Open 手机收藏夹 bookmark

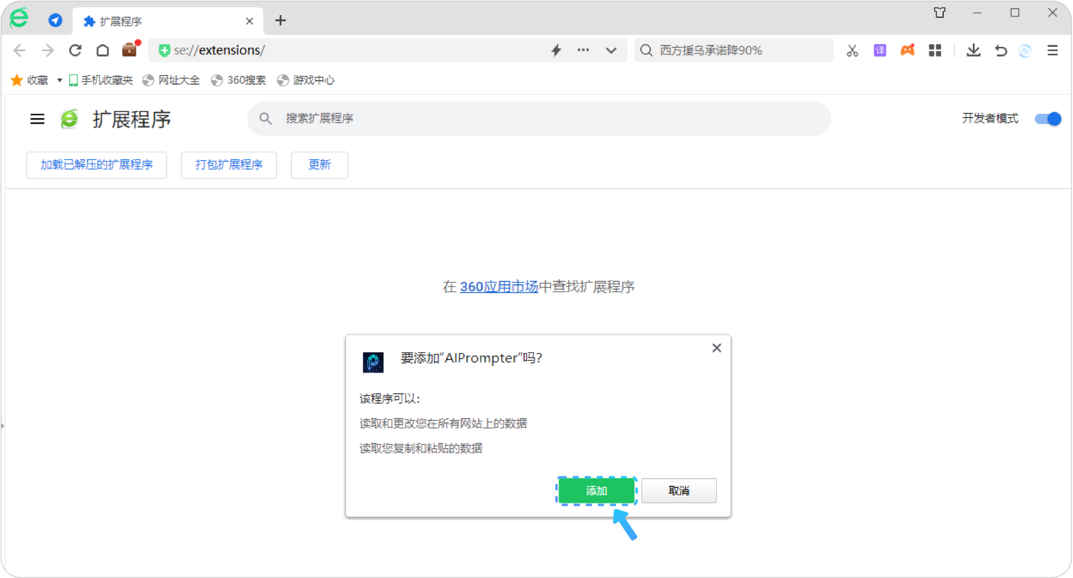tap(101, 80)
